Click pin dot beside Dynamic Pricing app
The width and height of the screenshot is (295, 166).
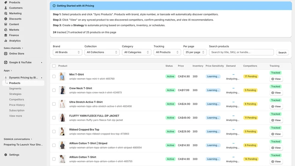[x=42, y=78]
